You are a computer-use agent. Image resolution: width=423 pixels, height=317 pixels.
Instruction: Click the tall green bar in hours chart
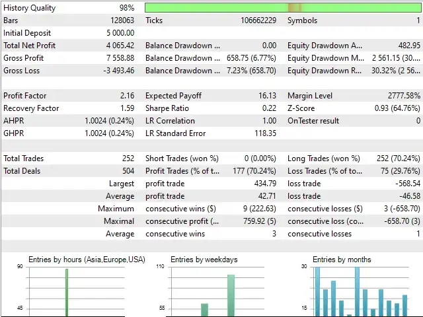[67, 293]
